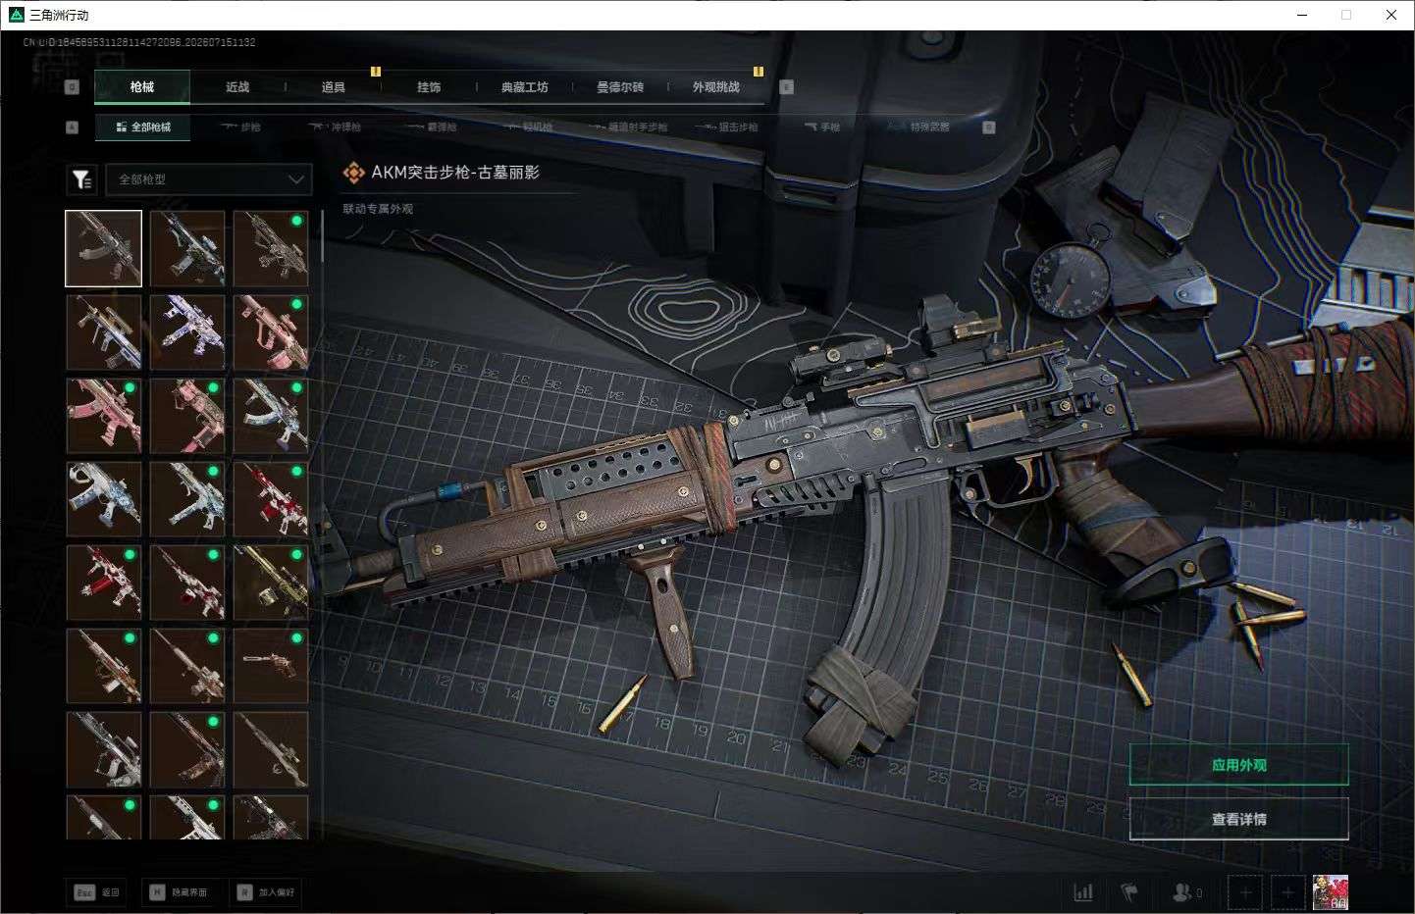
Task: Filter by 步枪 weapon type
Action: pyautogui.click(x=241, y=127)
